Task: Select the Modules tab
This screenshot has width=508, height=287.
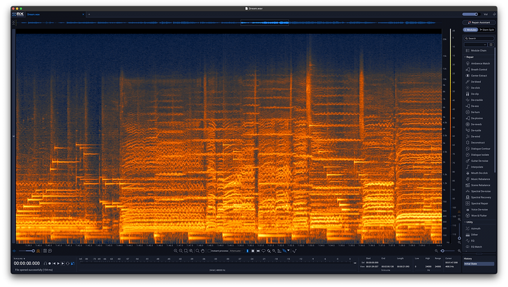Action: point(470,30)
